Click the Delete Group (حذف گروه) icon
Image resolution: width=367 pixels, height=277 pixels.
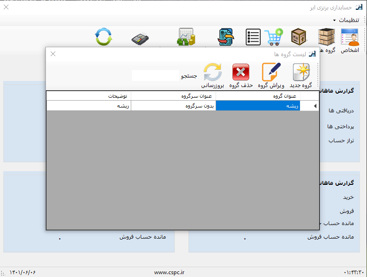pos(241,73)
